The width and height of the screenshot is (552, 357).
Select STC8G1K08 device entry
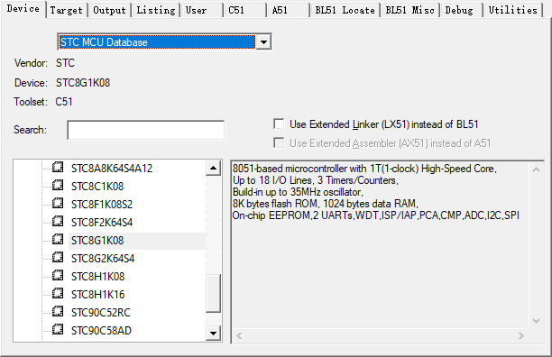(x=97, y=241)
